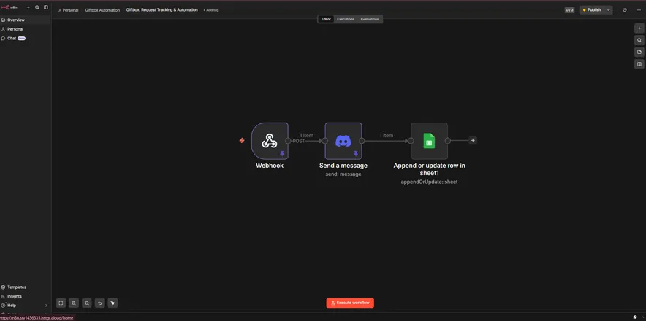
Task: Expand the Help menu in sidebar
Action: click(25, 306)
